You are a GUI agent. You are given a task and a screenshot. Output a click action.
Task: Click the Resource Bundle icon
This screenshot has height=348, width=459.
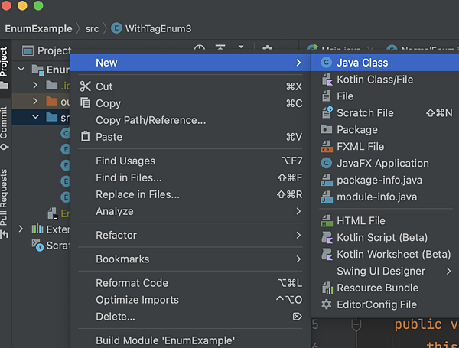pyautogui.click(x=327, y=288)
